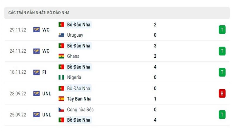The height and width of the screenshot is (131, 234).
Task: Click the Ghana flag icon
Action: click(61, 56)
